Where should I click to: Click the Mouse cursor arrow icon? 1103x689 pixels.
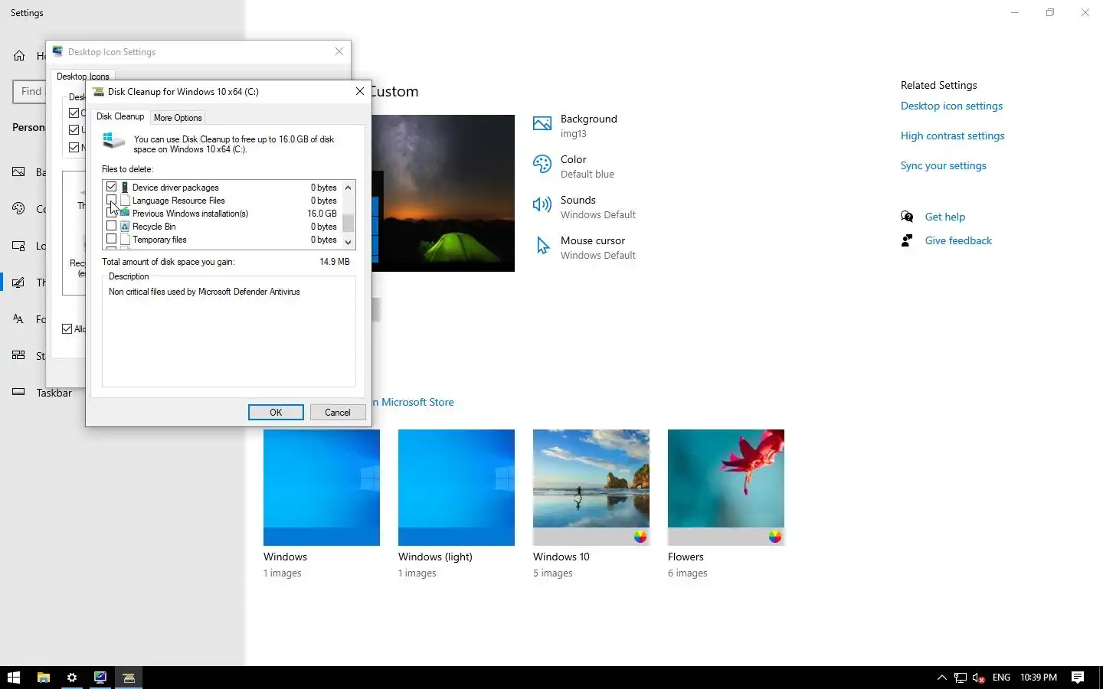pyautogui.click(x=543, y=245)
